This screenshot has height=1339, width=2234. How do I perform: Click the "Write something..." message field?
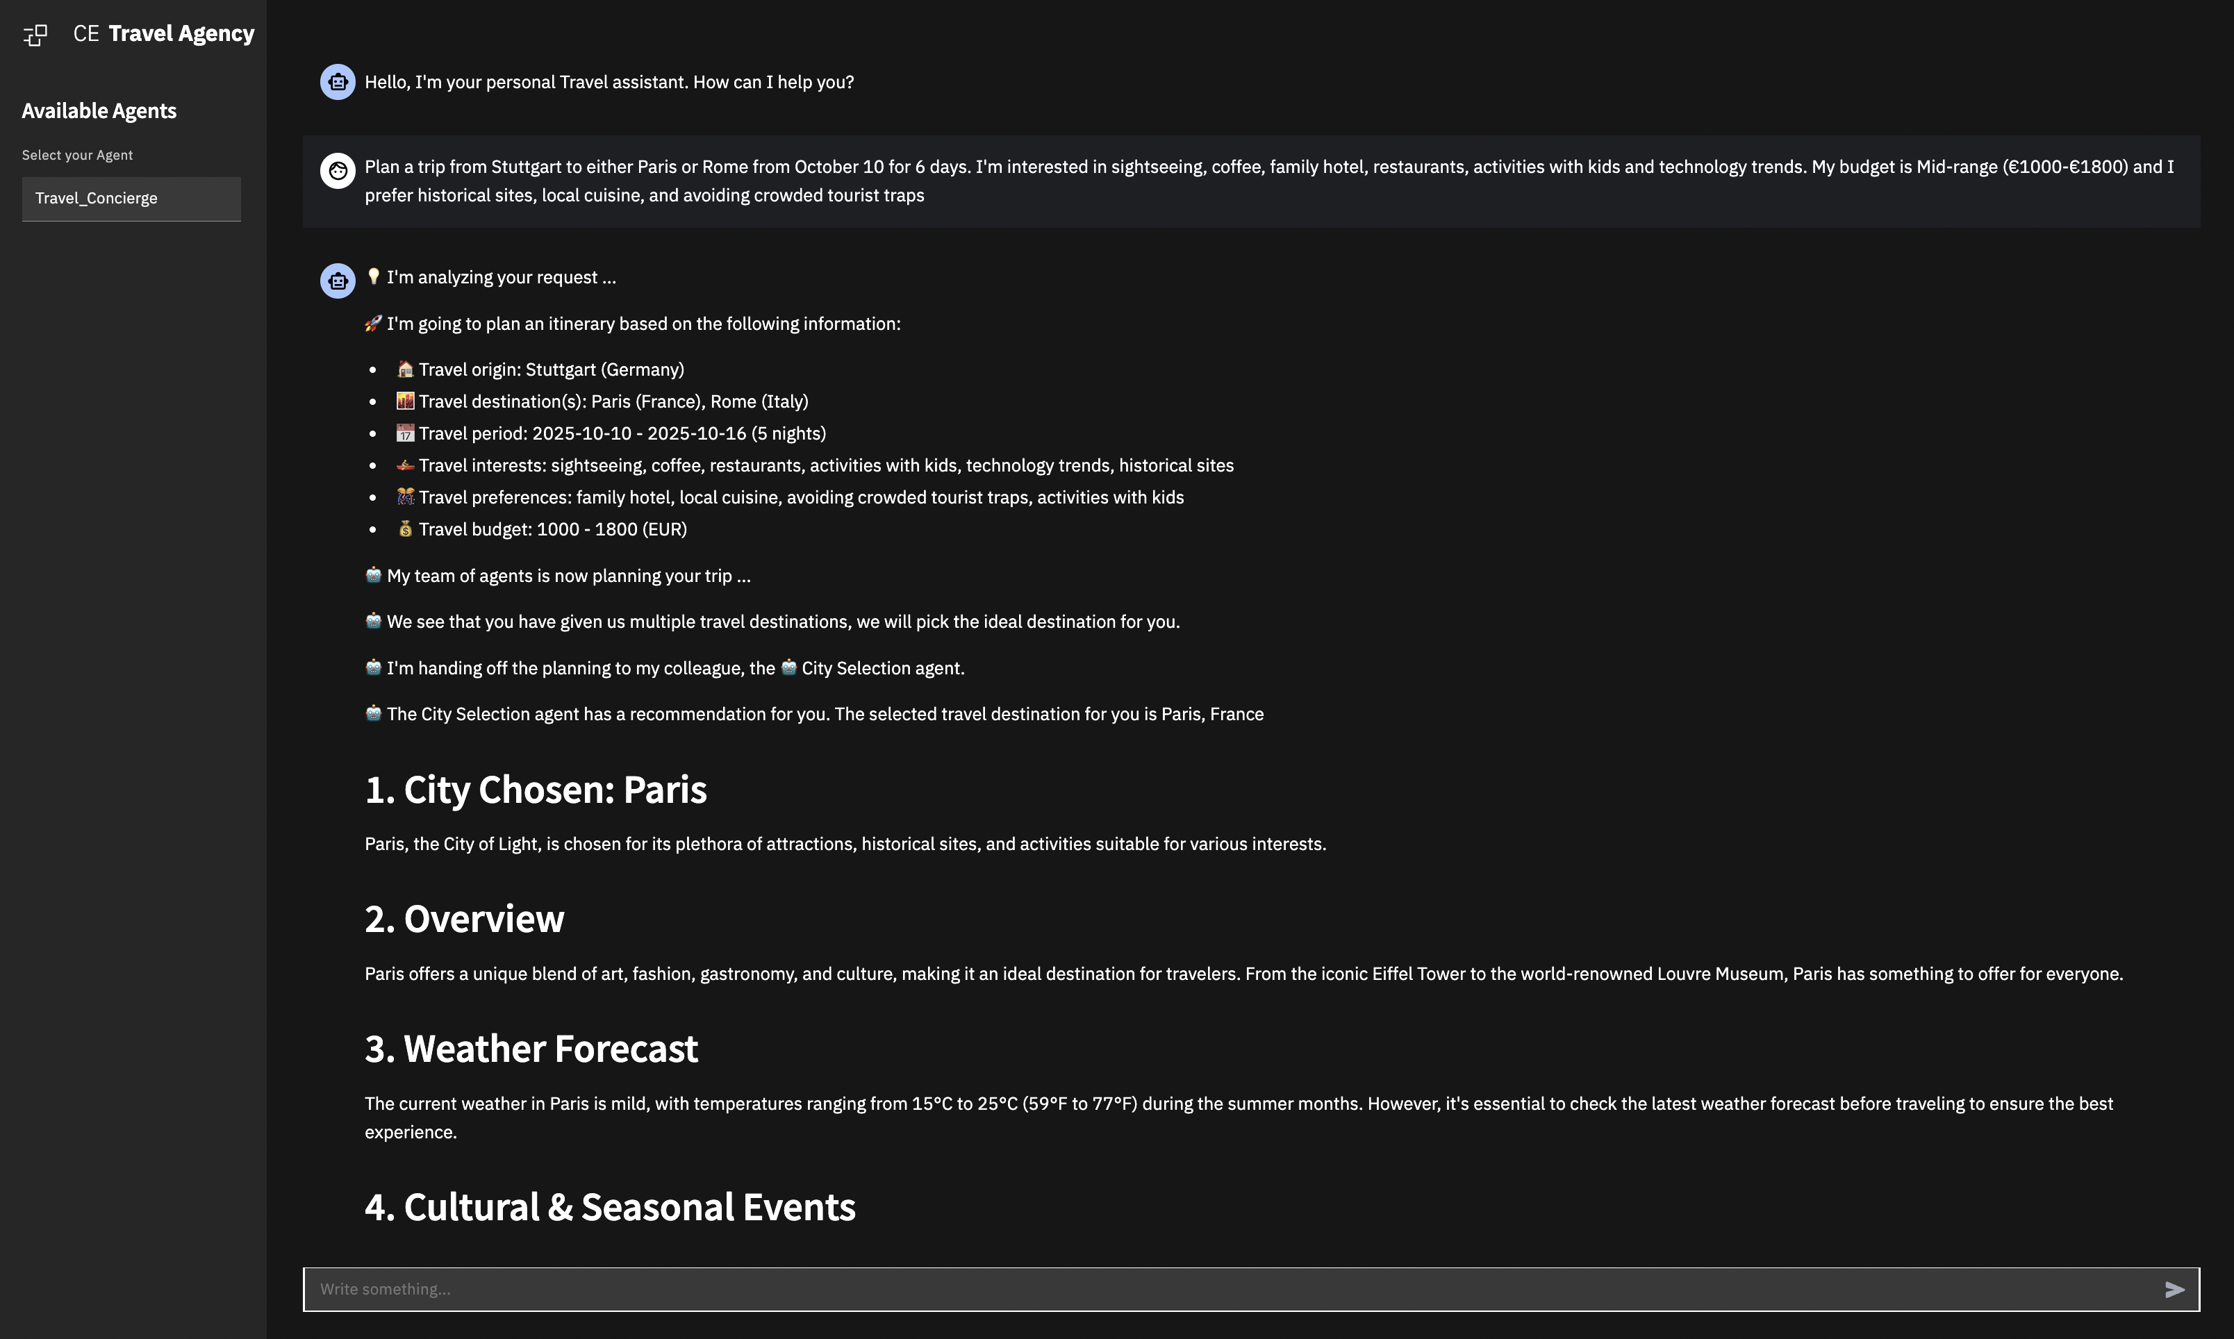click(1232, 1290)
